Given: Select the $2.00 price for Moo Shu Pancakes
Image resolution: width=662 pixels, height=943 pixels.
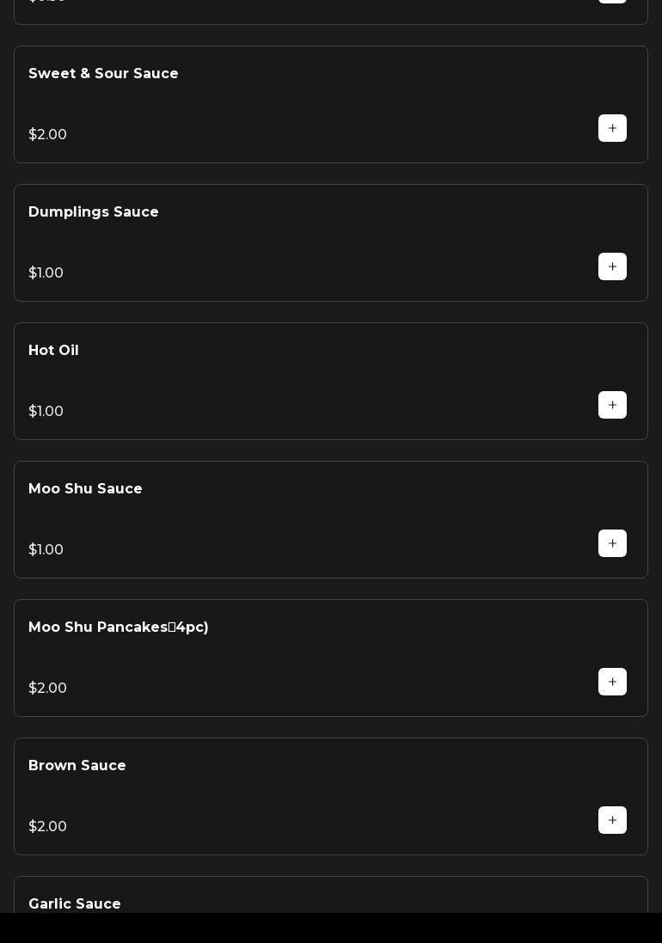Looking at the screenshot, I should (47, 689).
